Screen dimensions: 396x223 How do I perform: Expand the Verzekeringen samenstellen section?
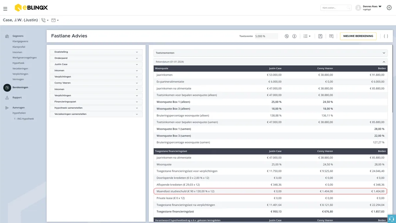[x=96, y=114]
